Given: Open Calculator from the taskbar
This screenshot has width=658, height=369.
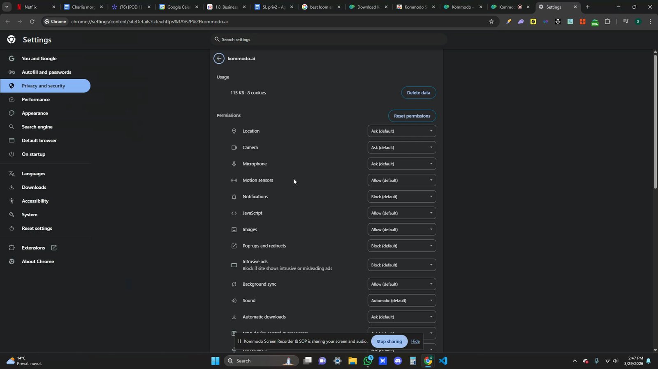Looking at the screenshot, I should click(x=413, y=361).
